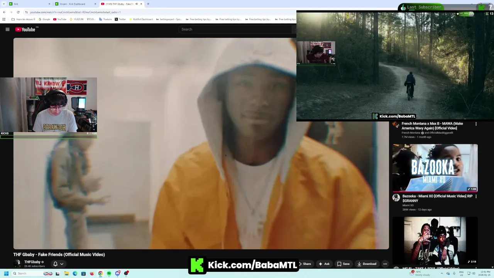Open the site information icon in address bar
The image size is (494, 278).
pyautogui.click(x=26, y=12)
